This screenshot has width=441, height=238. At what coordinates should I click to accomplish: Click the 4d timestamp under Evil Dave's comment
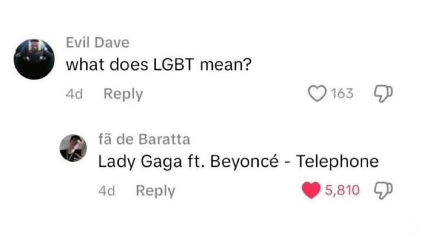coord(74,94)
